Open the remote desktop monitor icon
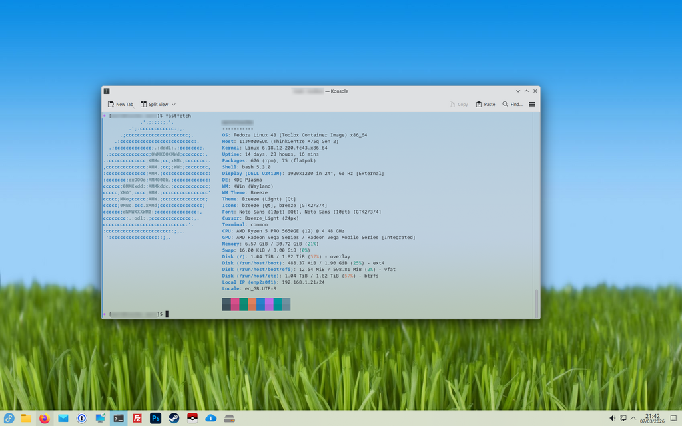Viewport: 682px width, 426px height. coord(100,418)
